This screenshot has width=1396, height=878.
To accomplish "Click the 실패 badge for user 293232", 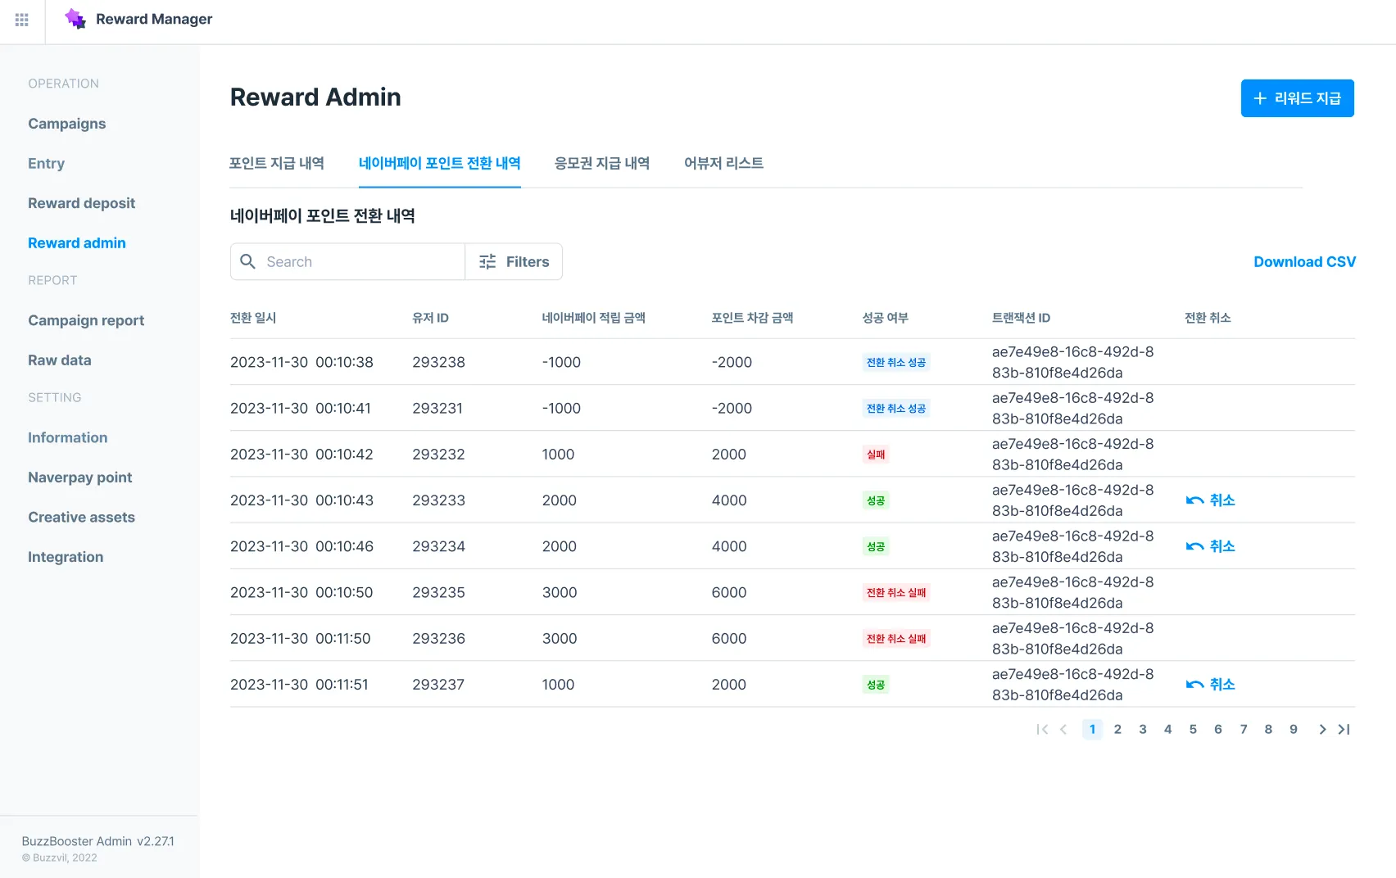I will coord(876,454).
